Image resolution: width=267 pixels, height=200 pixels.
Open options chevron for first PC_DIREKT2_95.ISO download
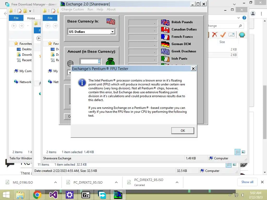coord(116,182)
